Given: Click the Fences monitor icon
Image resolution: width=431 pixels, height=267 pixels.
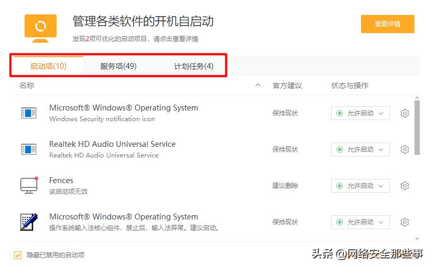Looking at the screenshot, I should click(x=29, y=185).
